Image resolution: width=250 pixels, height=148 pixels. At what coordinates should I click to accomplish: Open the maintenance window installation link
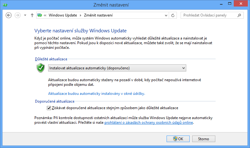97,93
